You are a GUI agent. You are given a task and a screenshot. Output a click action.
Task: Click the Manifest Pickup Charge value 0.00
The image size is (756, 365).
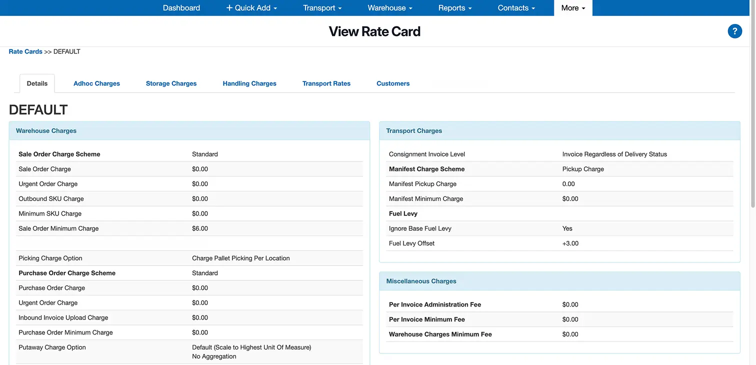(568, 184)
